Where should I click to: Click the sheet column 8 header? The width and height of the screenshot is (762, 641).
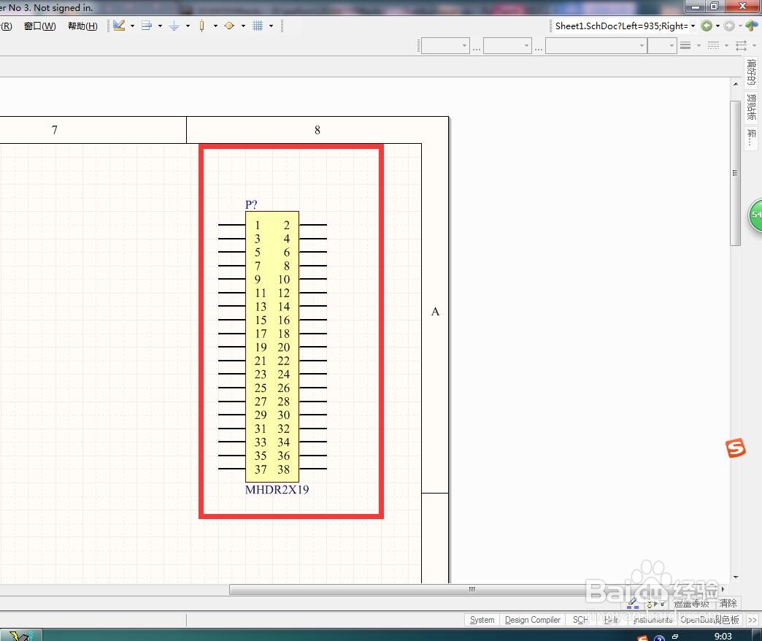pyautogui.click(x=317, y=130)
